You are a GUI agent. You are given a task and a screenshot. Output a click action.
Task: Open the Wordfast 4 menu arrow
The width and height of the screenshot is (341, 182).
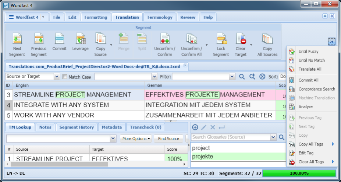coord(43,17)
